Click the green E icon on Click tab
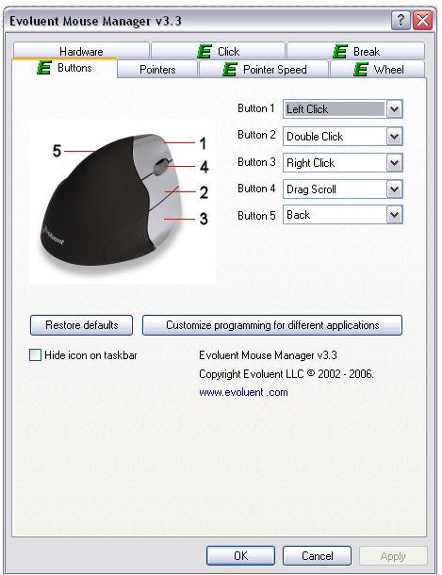The width and height of the screenshot is (442, 575). [x=205, y=51]
